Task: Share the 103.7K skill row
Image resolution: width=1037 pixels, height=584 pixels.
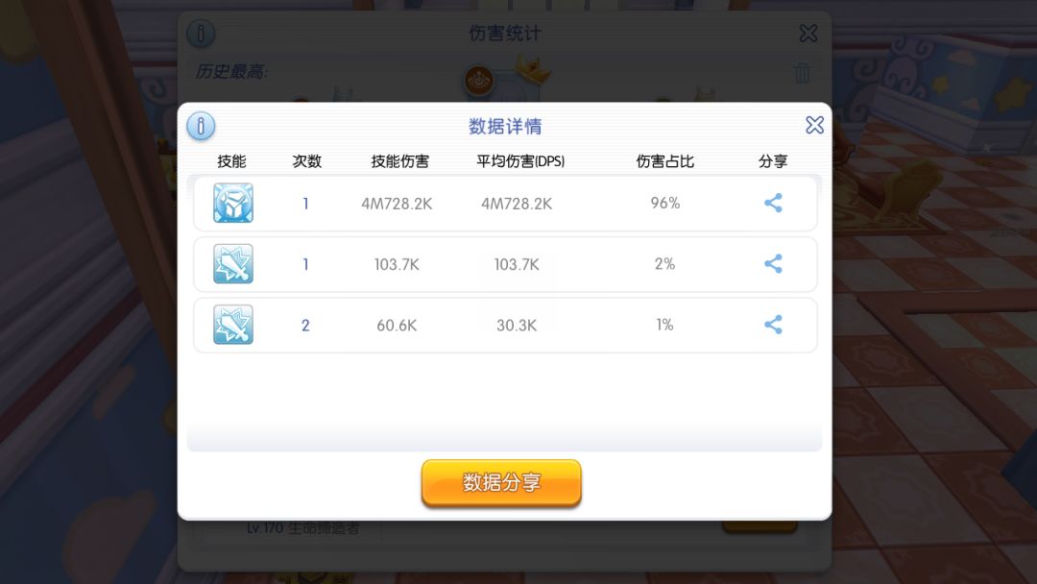Action: click(x=773, y=264)
